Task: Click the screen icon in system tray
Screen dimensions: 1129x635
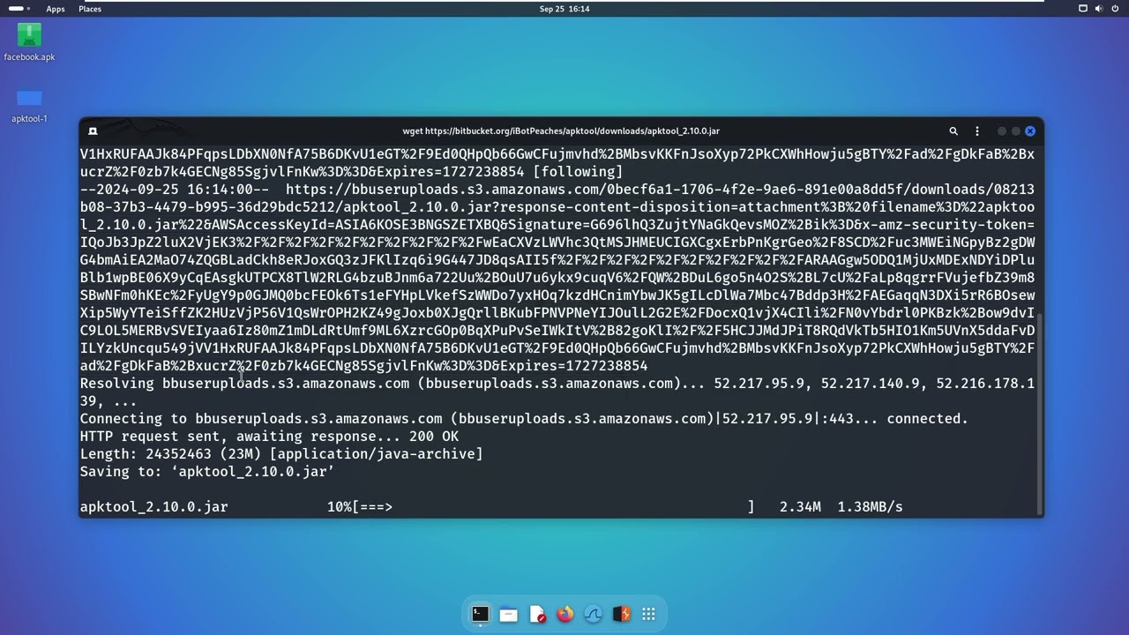Action: tap(1083, 9)
